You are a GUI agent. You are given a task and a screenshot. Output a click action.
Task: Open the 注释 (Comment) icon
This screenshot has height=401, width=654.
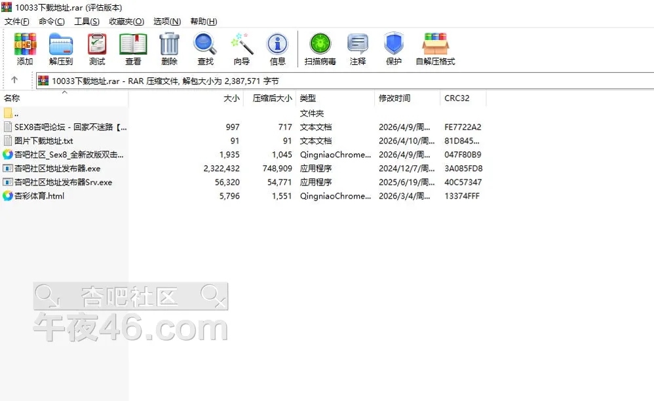pos(358,49)
